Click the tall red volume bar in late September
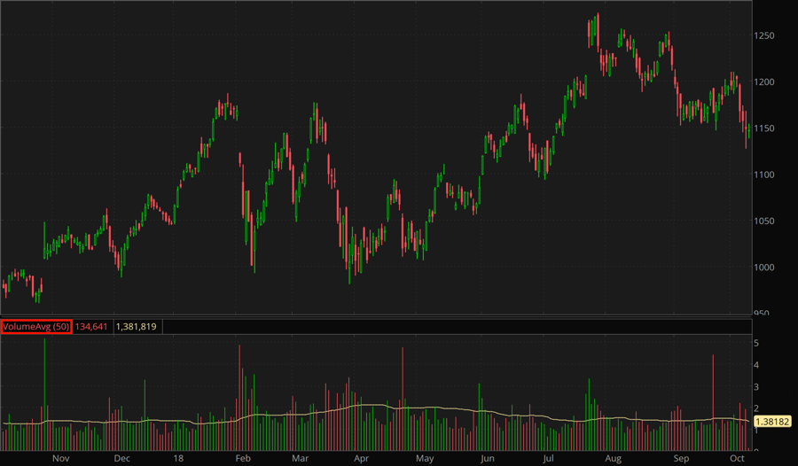Image resolution: width=798 pixels, height=466 pixels. pos(713,390)
